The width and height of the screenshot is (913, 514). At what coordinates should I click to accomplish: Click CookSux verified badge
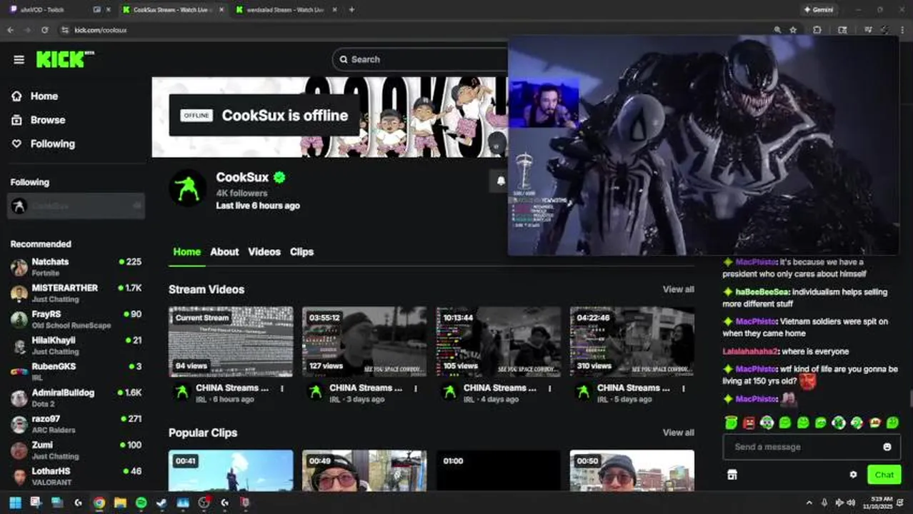pyautogui.click(x=279, y=177)
